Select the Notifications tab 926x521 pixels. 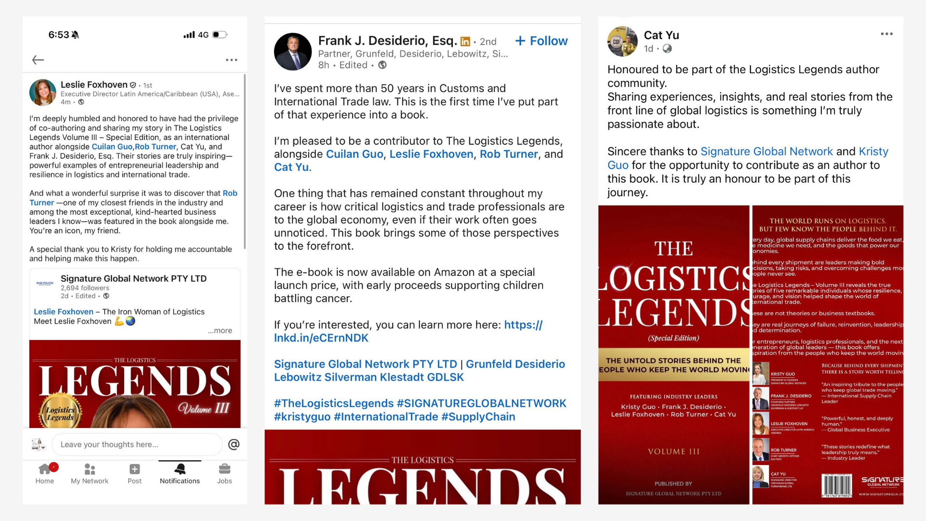tap(180, 474)
